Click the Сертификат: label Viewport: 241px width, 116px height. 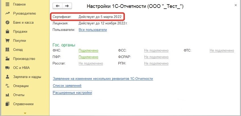coord(62,17)
